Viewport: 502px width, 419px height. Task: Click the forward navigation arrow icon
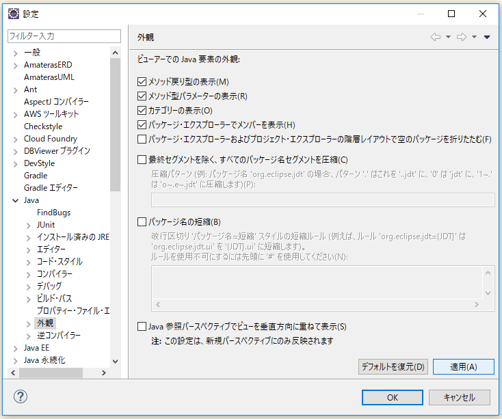462,37
